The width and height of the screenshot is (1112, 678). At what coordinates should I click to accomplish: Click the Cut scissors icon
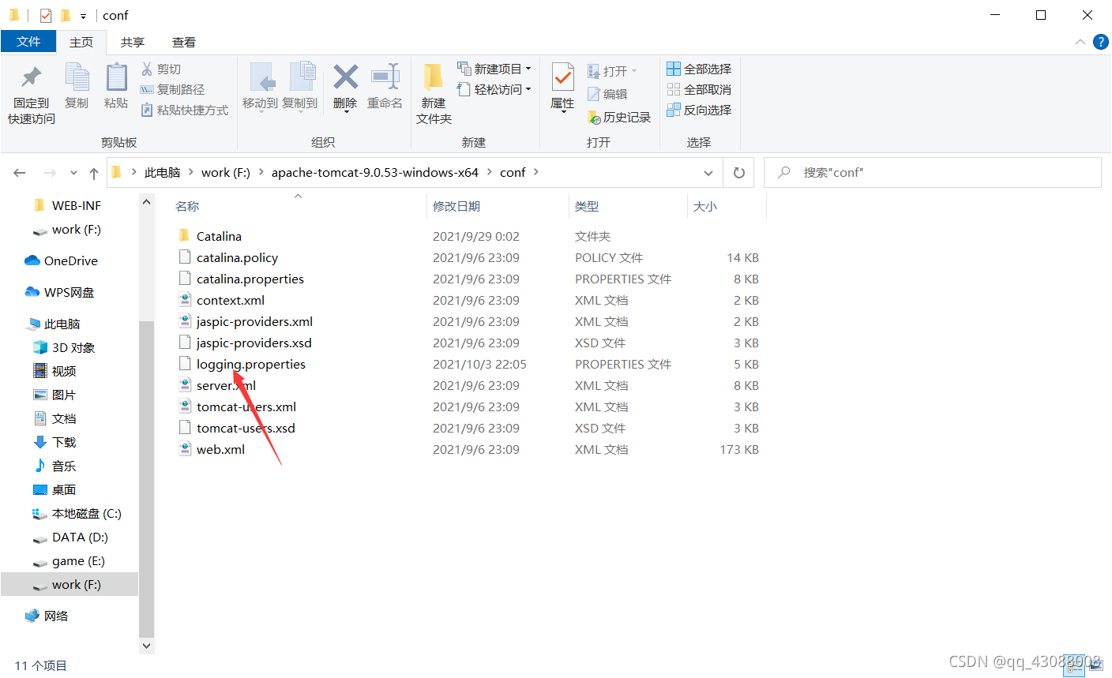click(x=147, y=69)
